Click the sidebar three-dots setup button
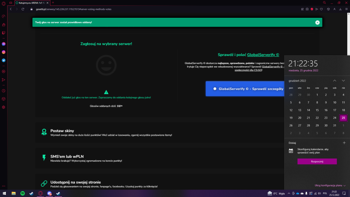 [3, 186]
